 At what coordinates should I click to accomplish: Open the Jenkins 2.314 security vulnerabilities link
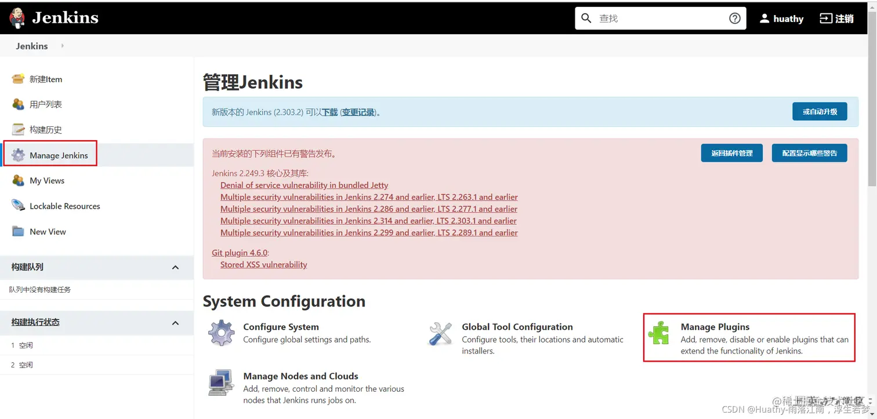coord(368,221)
